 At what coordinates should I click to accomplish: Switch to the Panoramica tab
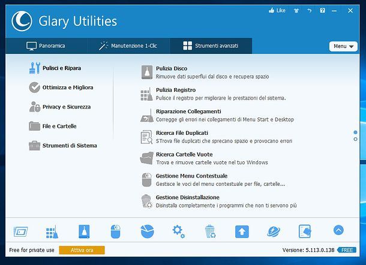click(46, 46)
